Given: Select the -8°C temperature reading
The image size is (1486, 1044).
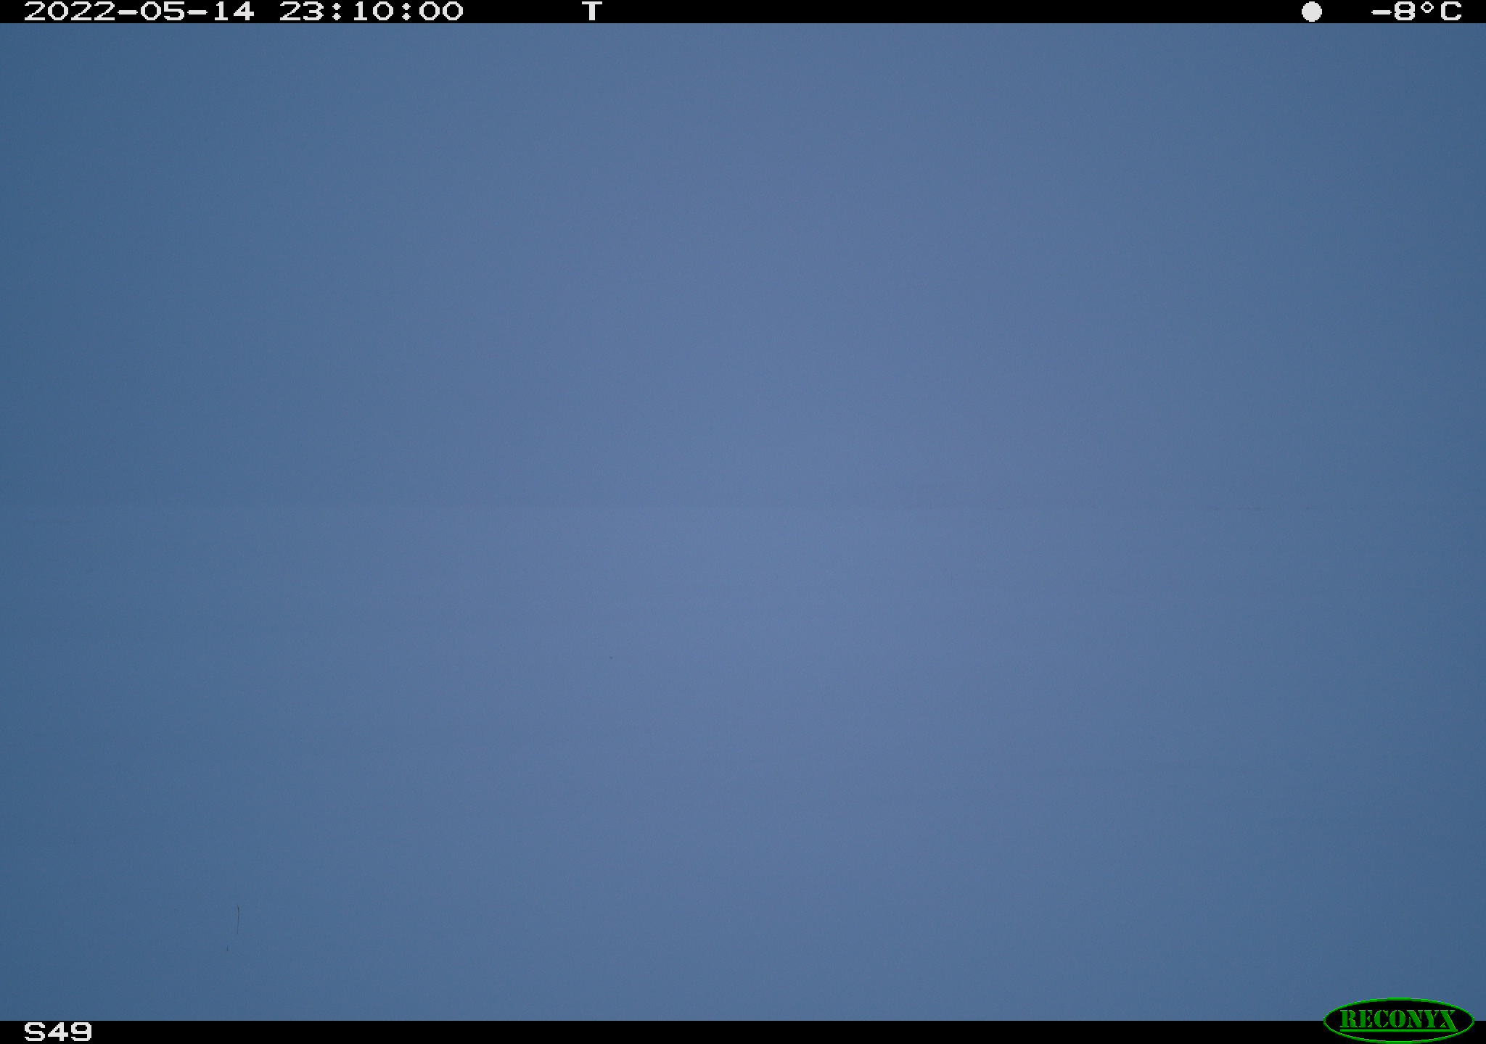Looking at the screenshot, I should pyautogui.click(x=1416, y=12).
